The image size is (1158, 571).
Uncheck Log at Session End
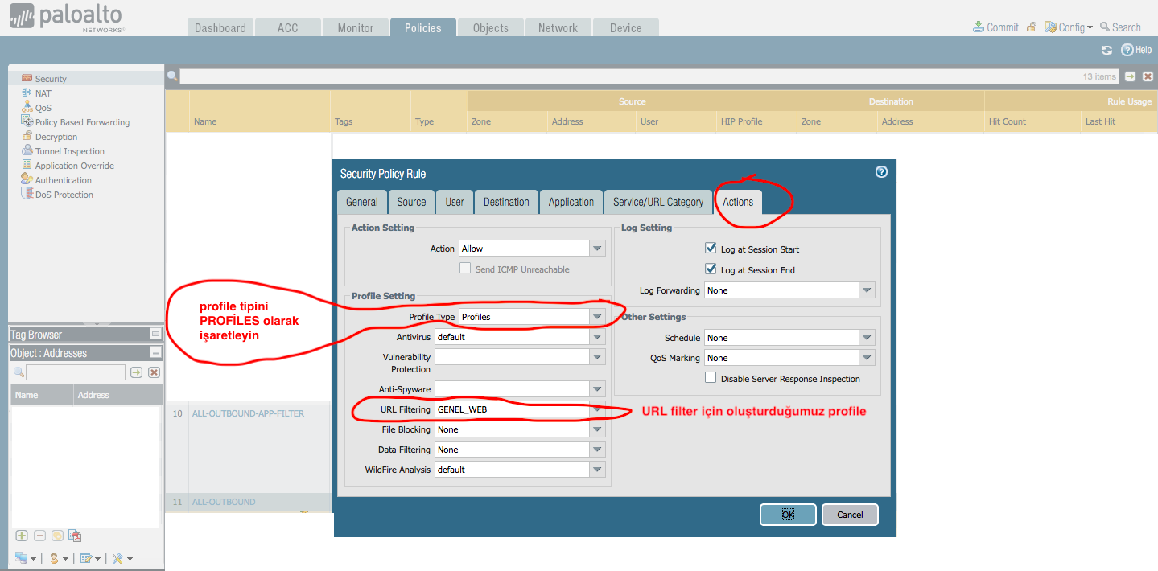tap(711, 270)
